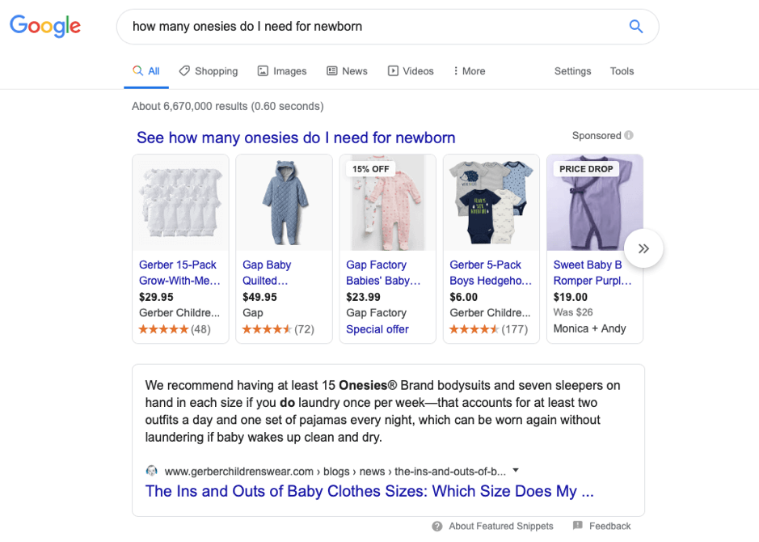Switch to the News tab
The height and width of the screenshot is (542, 759).
[347, 71]
